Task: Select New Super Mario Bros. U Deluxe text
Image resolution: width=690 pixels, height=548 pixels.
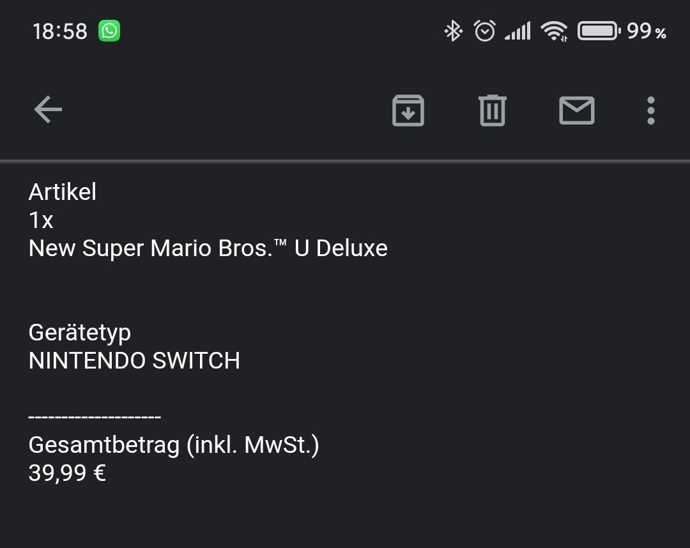Action: coord(208,248)
